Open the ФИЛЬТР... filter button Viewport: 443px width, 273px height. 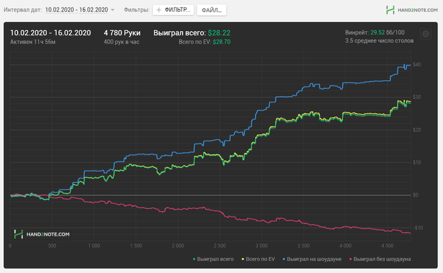pos(173,10)
